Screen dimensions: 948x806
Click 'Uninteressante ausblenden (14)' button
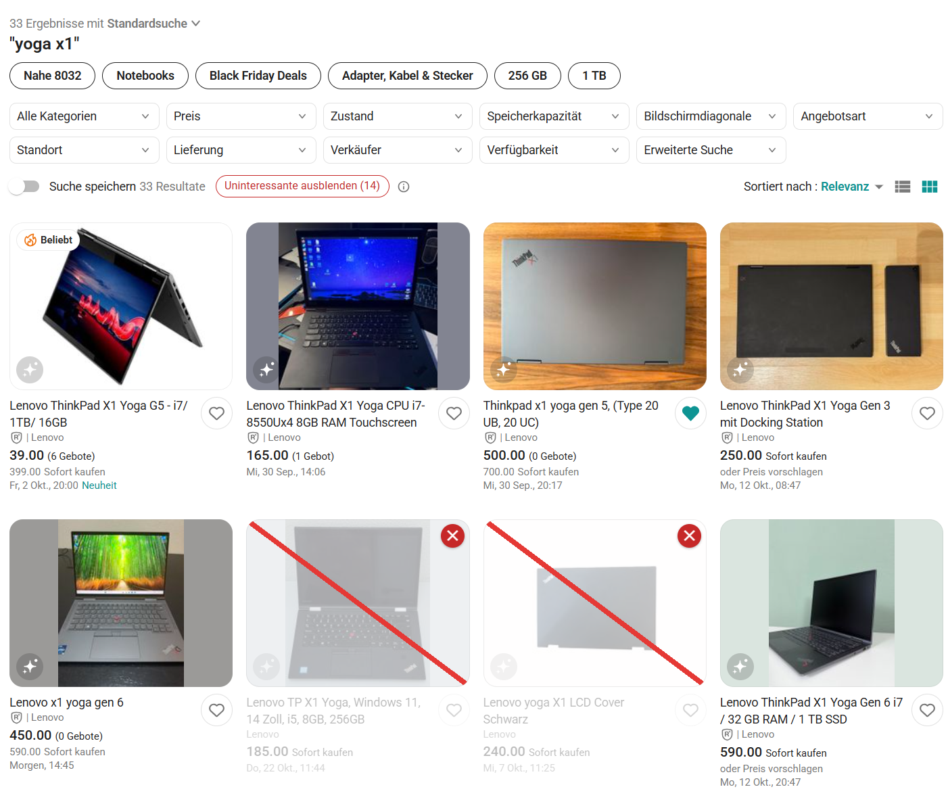(302, 186)
